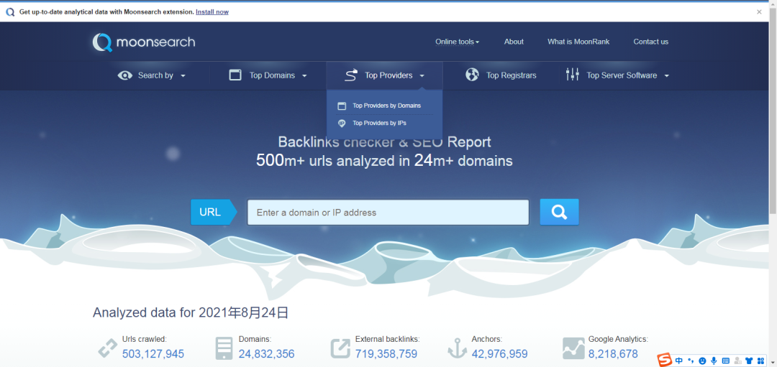The image size is (777, 367).
Task: Click the blue URL label button
Action: [214, 212]
